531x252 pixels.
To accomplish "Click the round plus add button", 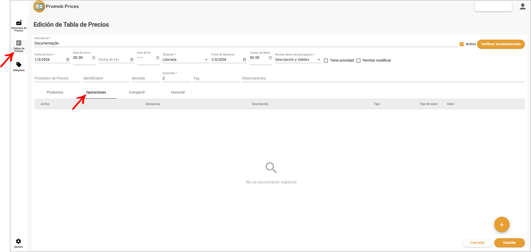I will pyautogui.click(x=502, y=225).
